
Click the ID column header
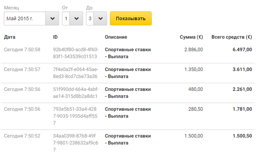(x=56, y=37)
